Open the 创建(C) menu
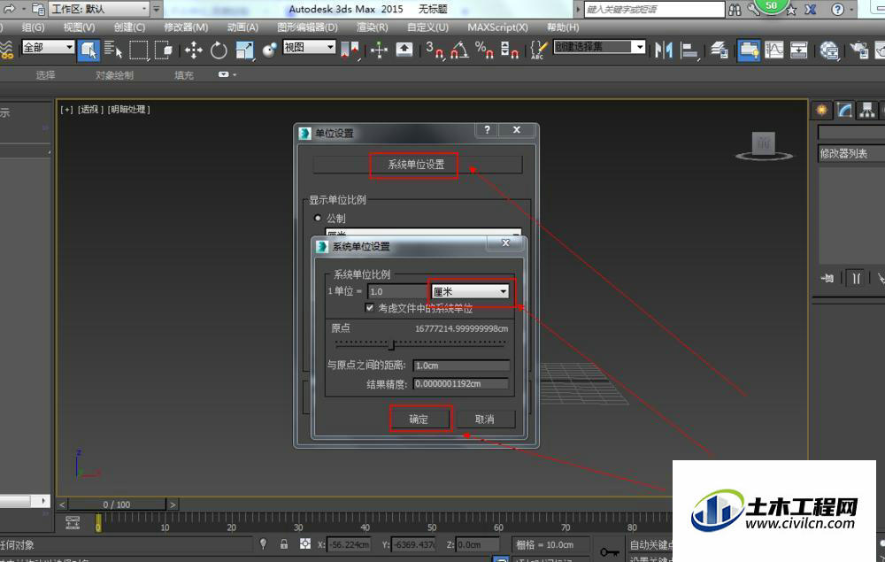Image resolution: width=885 pixels, height=562 pixels. pyautogui.click(x=129, y=27)
